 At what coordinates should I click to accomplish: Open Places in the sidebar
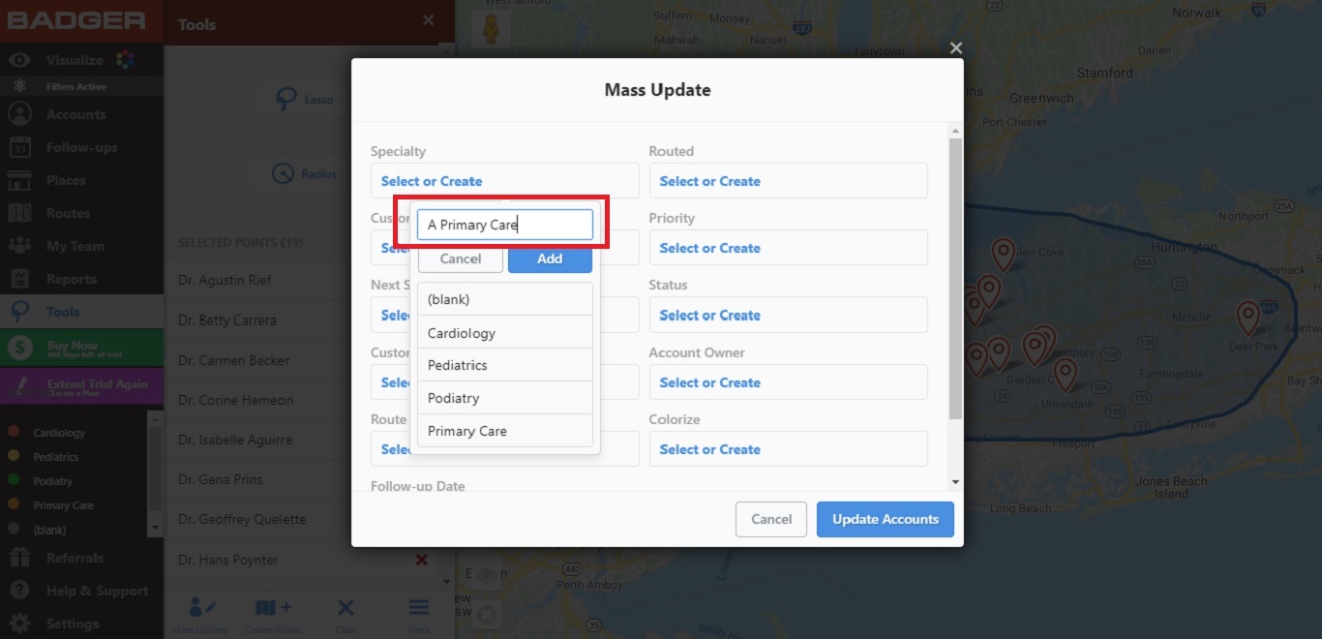tap(81, 180)
